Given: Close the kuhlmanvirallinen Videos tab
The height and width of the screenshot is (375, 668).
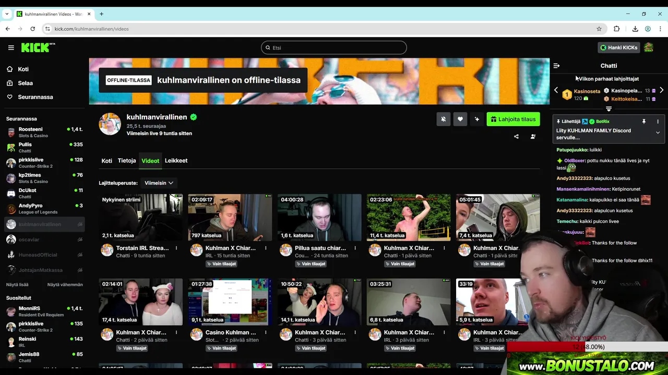Looking at the screenshot, I should coord(88,14).
